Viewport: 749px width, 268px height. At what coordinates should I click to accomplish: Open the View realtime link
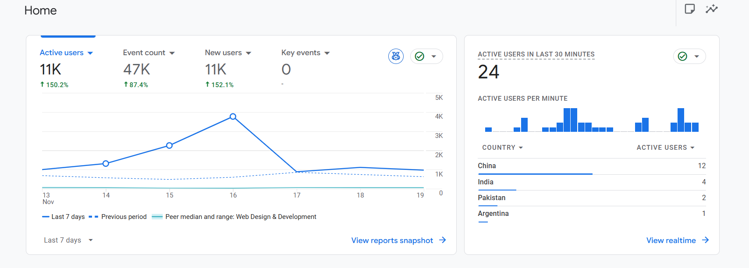[671, 240]
